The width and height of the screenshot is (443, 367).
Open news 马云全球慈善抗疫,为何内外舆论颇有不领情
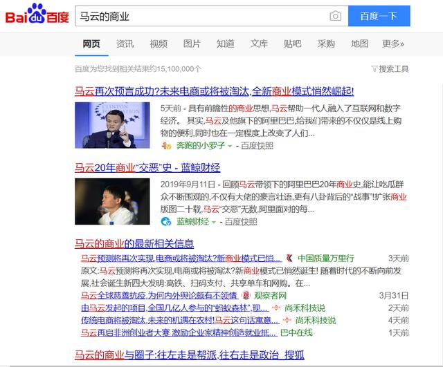[159, 296]
